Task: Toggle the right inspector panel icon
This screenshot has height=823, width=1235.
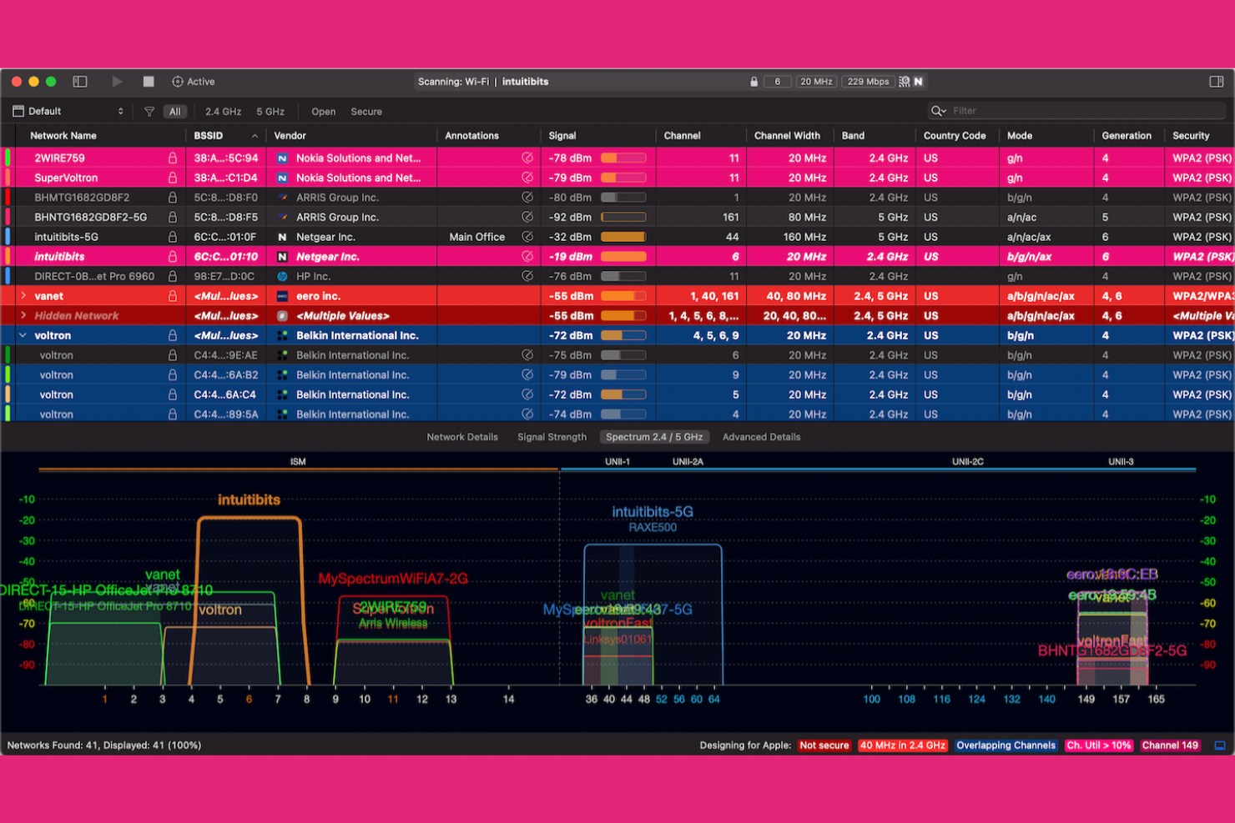Action: tap(1216, 82)
